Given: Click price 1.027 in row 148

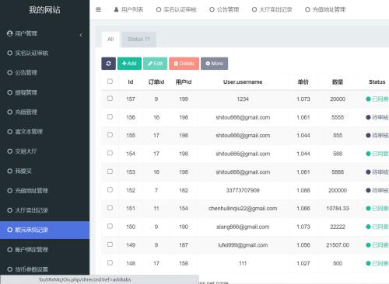Looking at the screenshot, I should click(303, 263).
